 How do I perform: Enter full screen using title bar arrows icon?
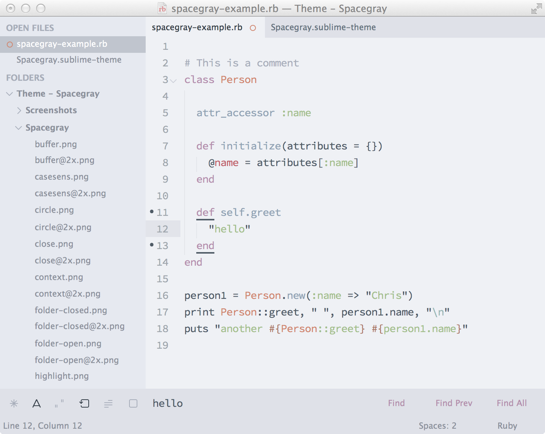(x=536, y=9)
